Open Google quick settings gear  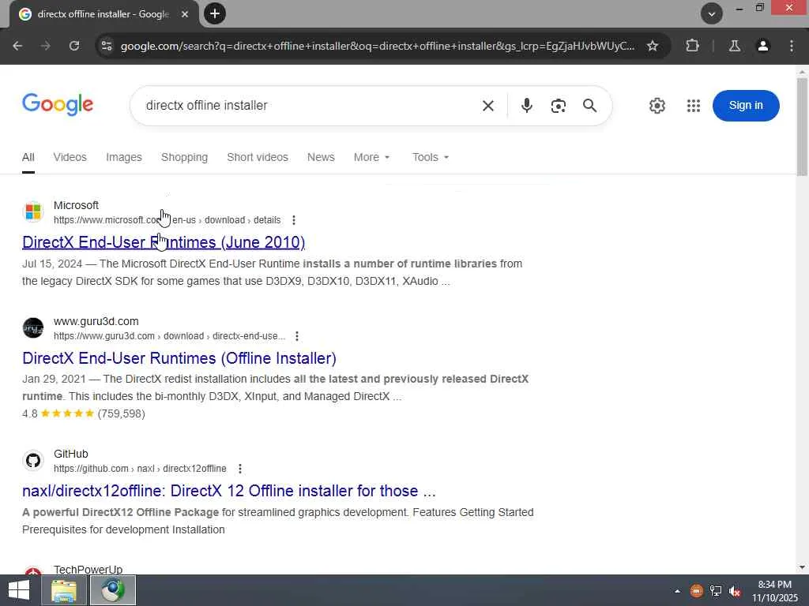(x=657, y=106)
